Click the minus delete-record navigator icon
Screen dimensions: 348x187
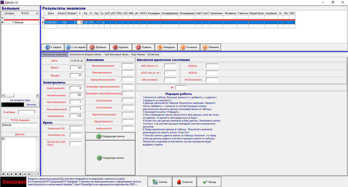[x=25, y=174]
